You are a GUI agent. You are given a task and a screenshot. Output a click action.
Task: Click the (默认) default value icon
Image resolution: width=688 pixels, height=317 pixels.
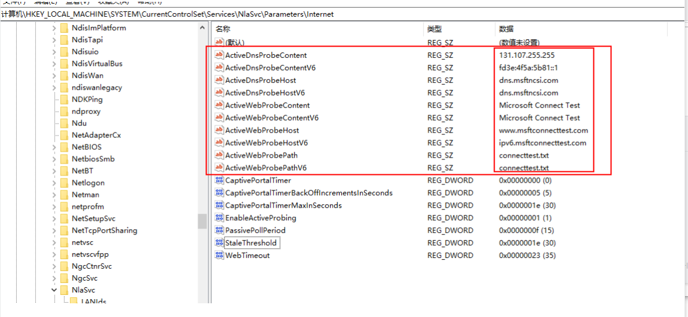click(219, 42)
